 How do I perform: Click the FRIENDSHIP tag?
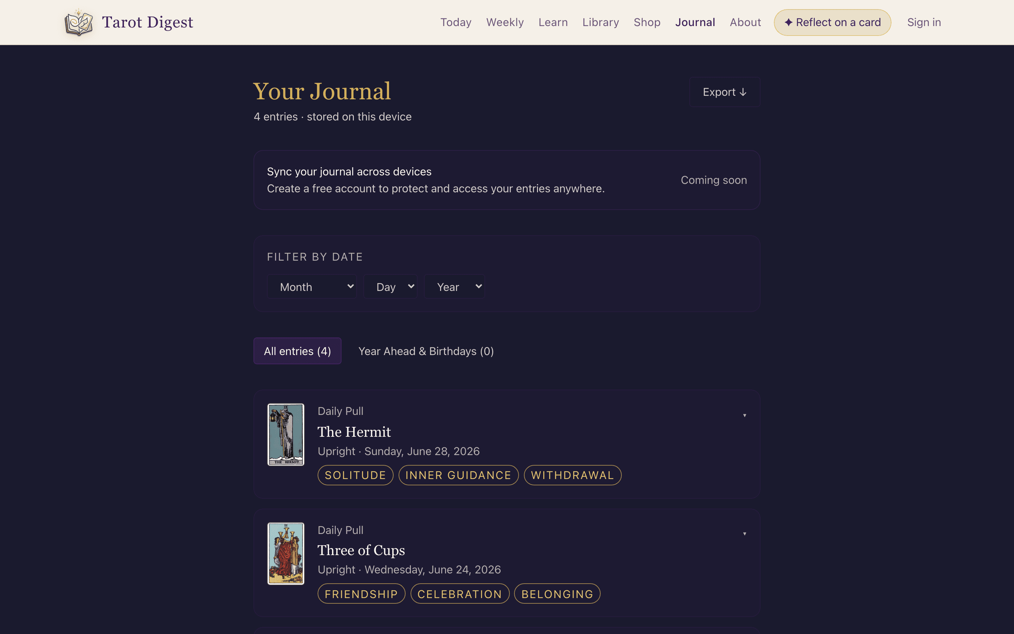361,594
